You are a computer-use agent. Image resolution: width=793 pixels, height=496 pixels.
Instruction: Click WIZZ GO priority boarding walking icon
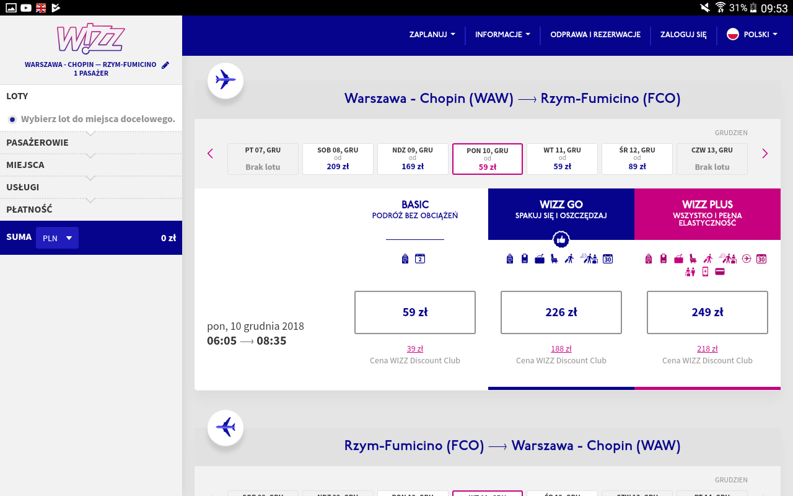(569, 259)
